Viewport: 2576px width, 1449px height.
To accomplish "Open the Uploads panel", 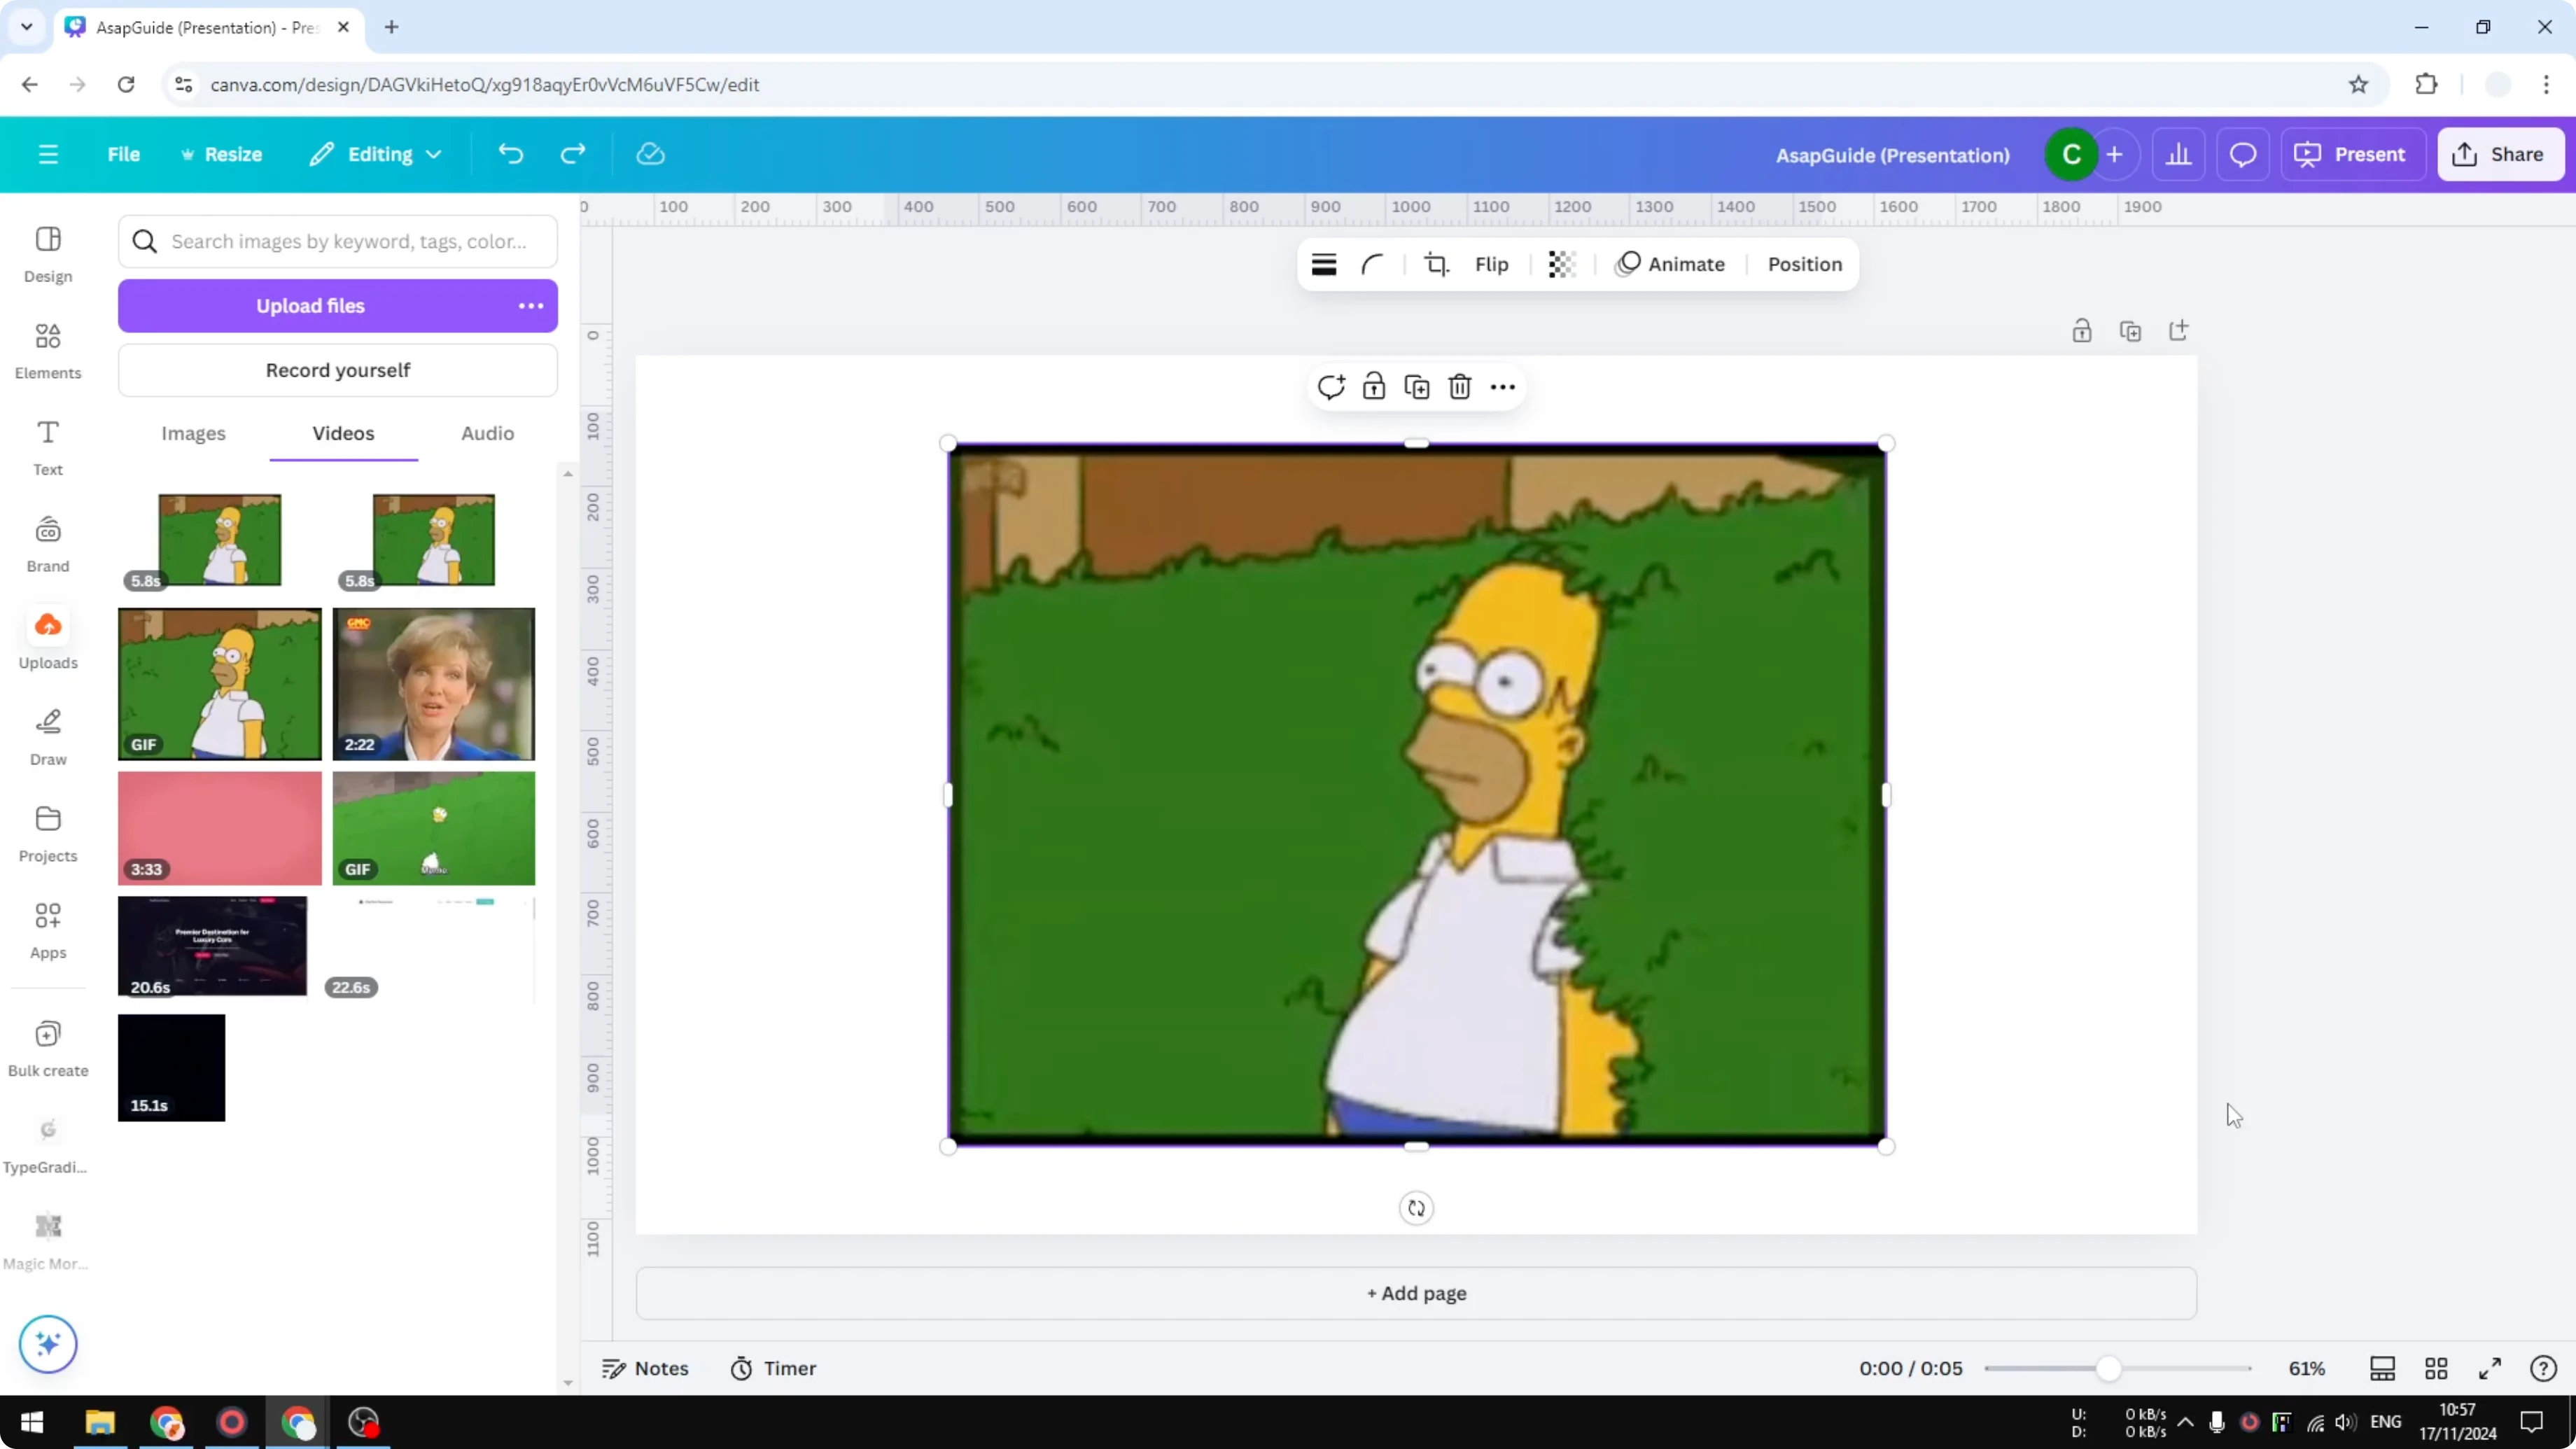I will [x=47, y=638].
